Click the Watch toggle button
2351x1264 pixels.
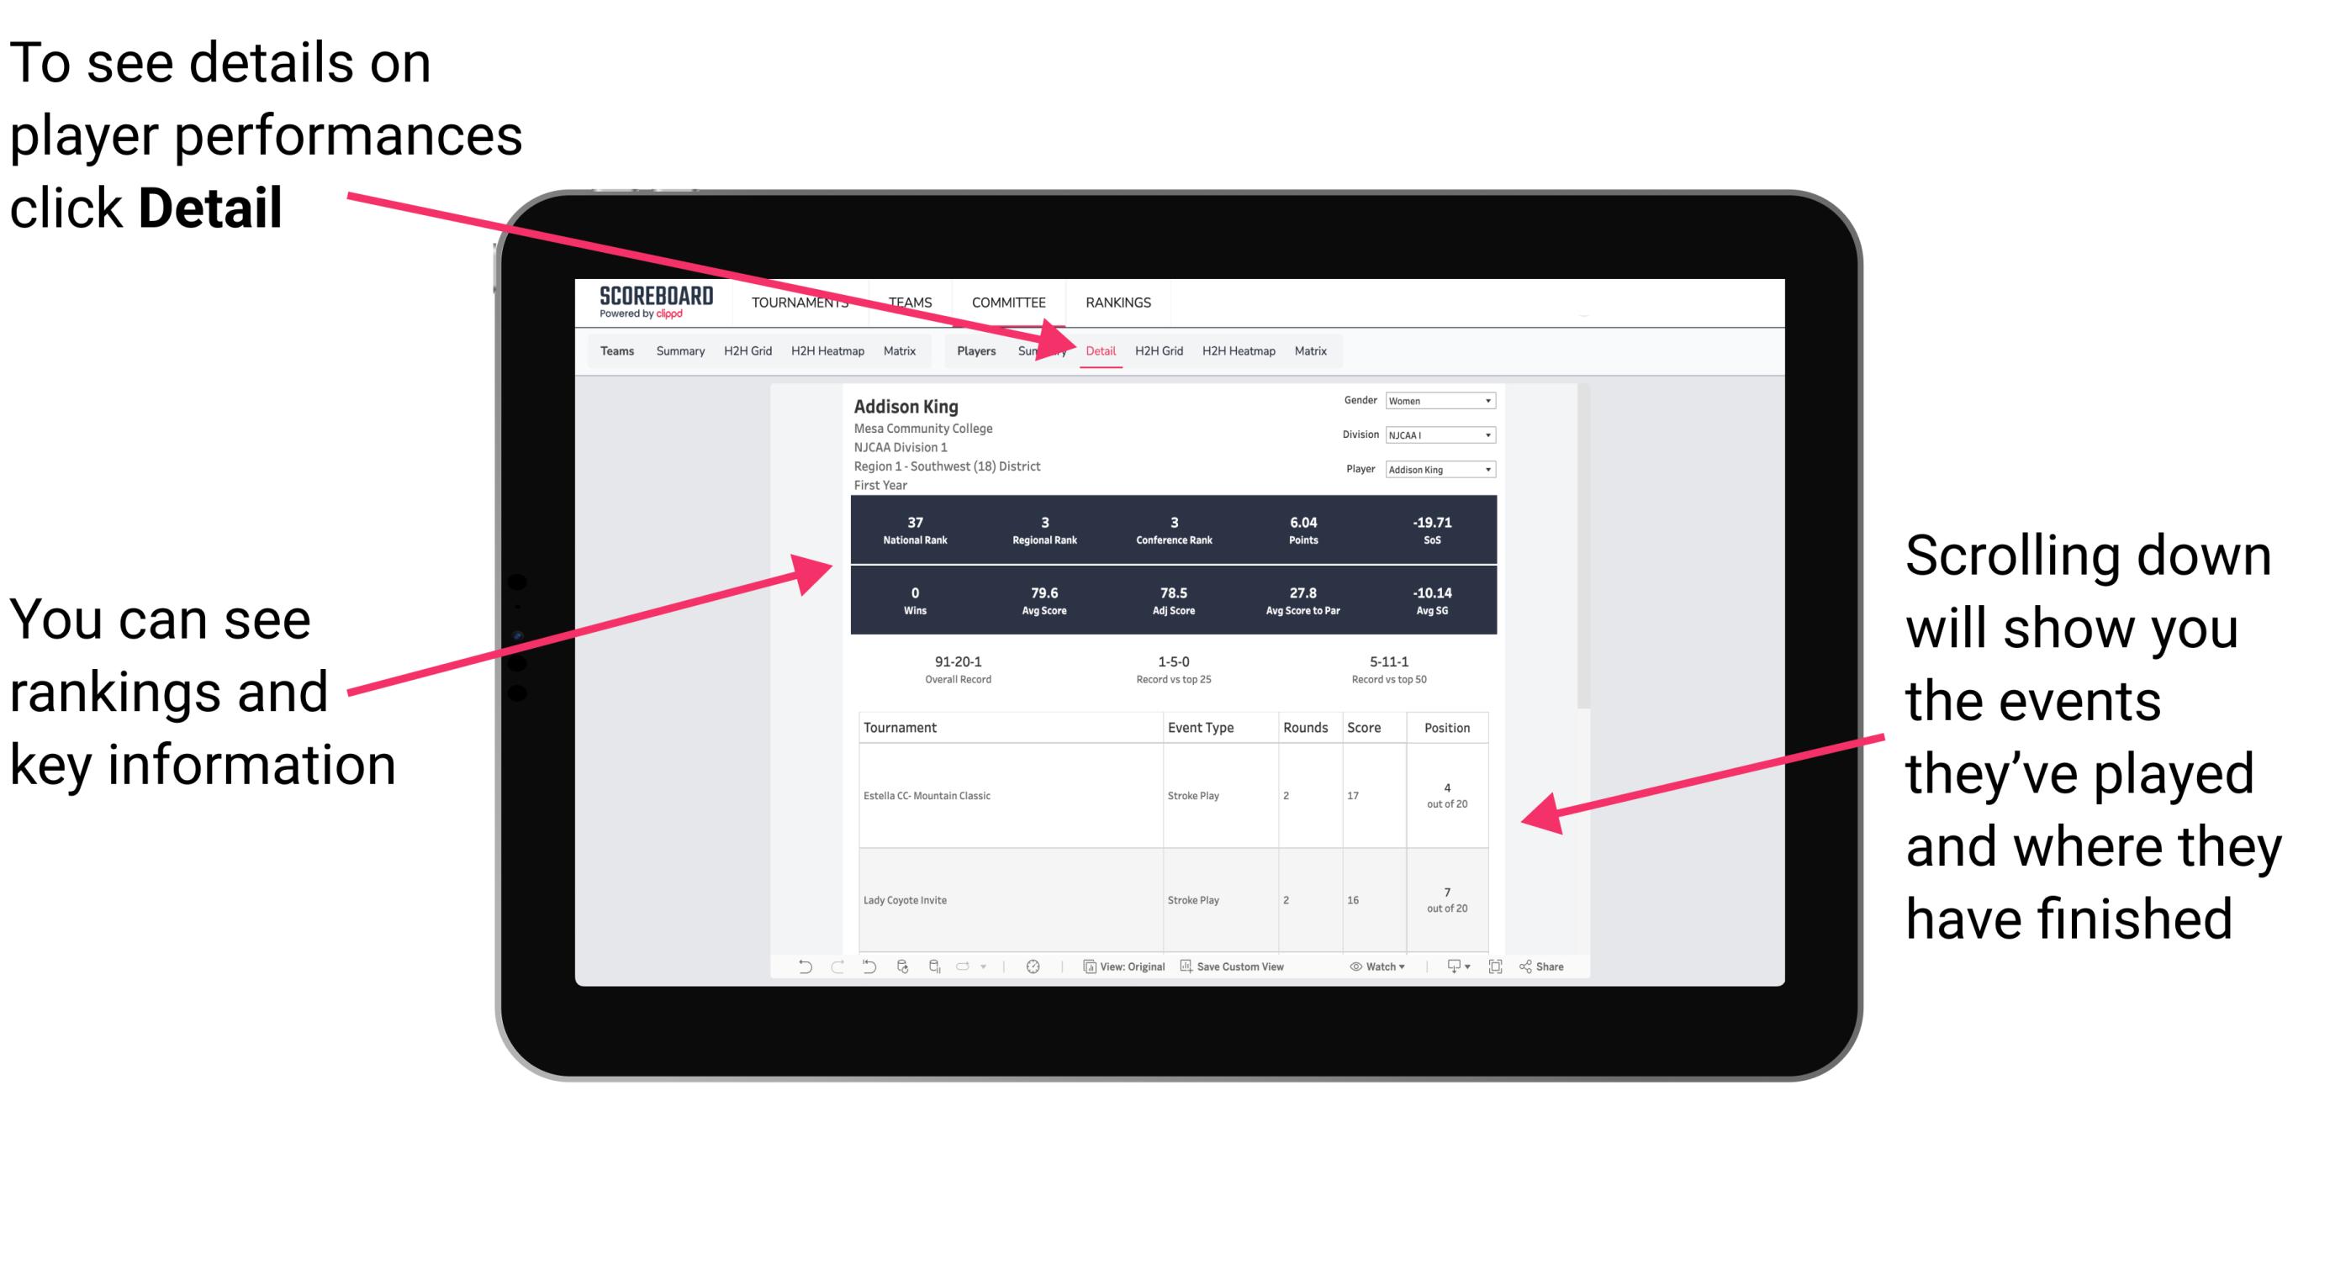coord(1367,970)
